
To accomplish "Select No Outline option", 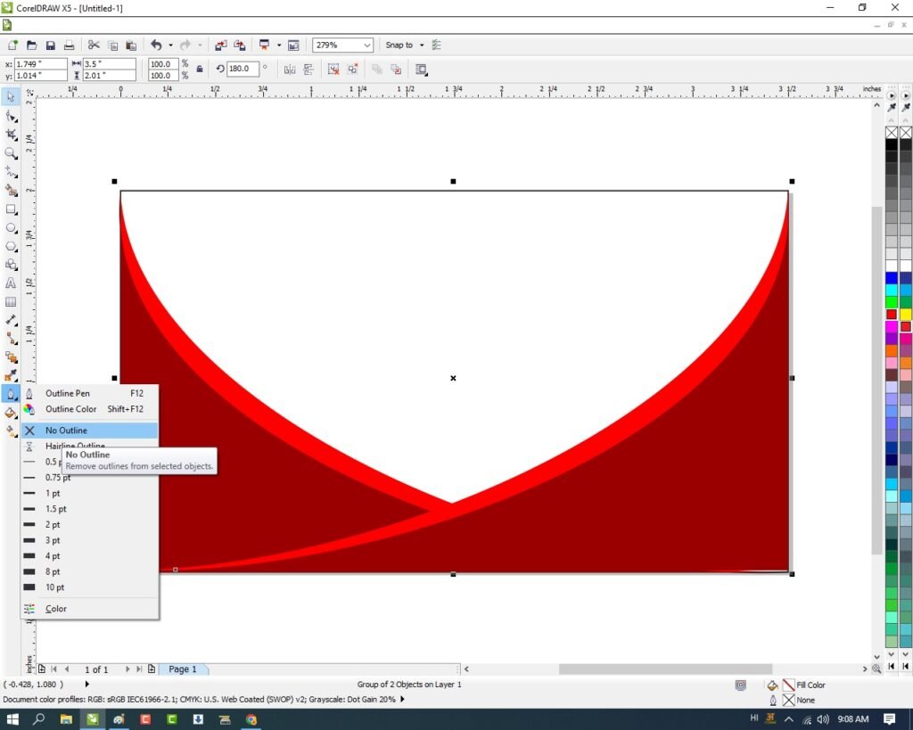I will [90, 431].
